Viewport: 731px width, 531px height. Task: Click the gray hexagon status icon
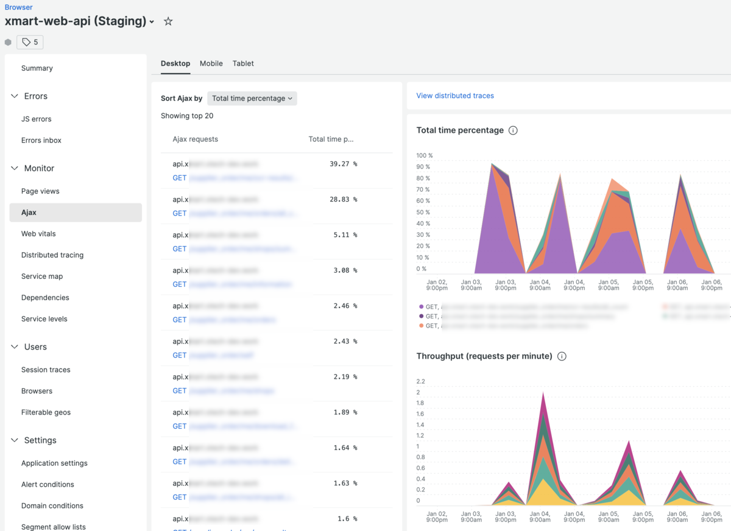(8, 42)
